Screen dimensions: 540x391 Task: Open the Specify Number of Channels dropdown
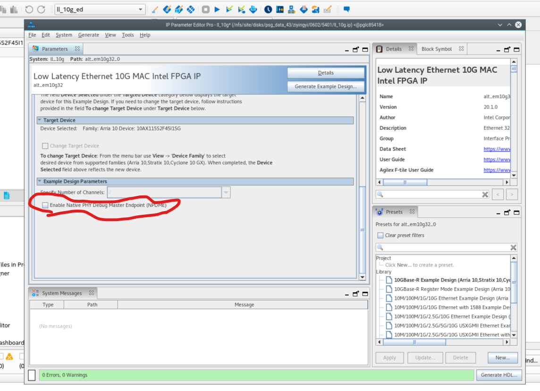point(226,192)
